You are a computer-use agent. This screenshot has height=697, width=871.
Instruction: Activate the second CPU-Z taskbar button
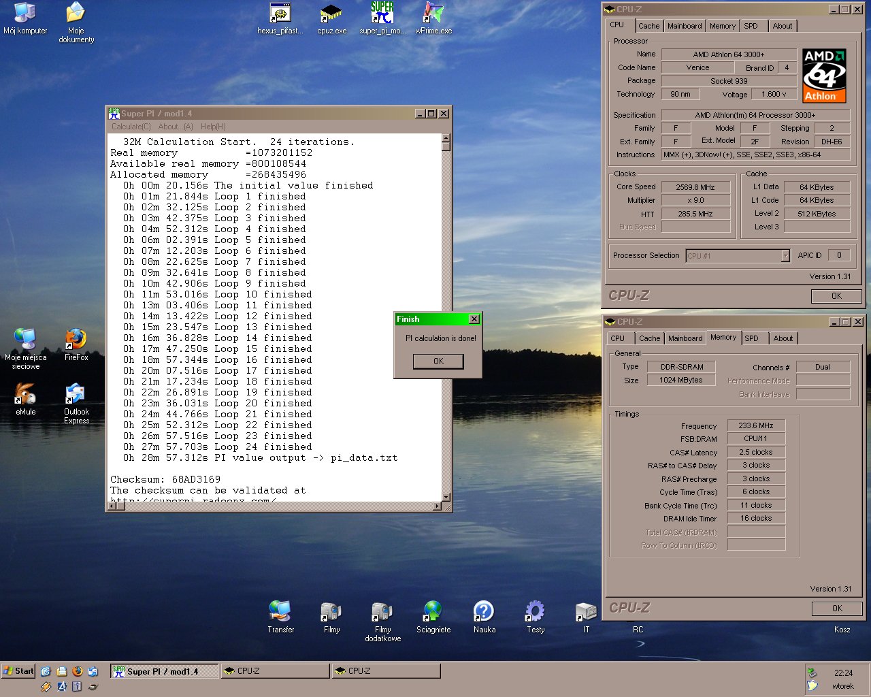pyautogui.click(x=386, y=671)
